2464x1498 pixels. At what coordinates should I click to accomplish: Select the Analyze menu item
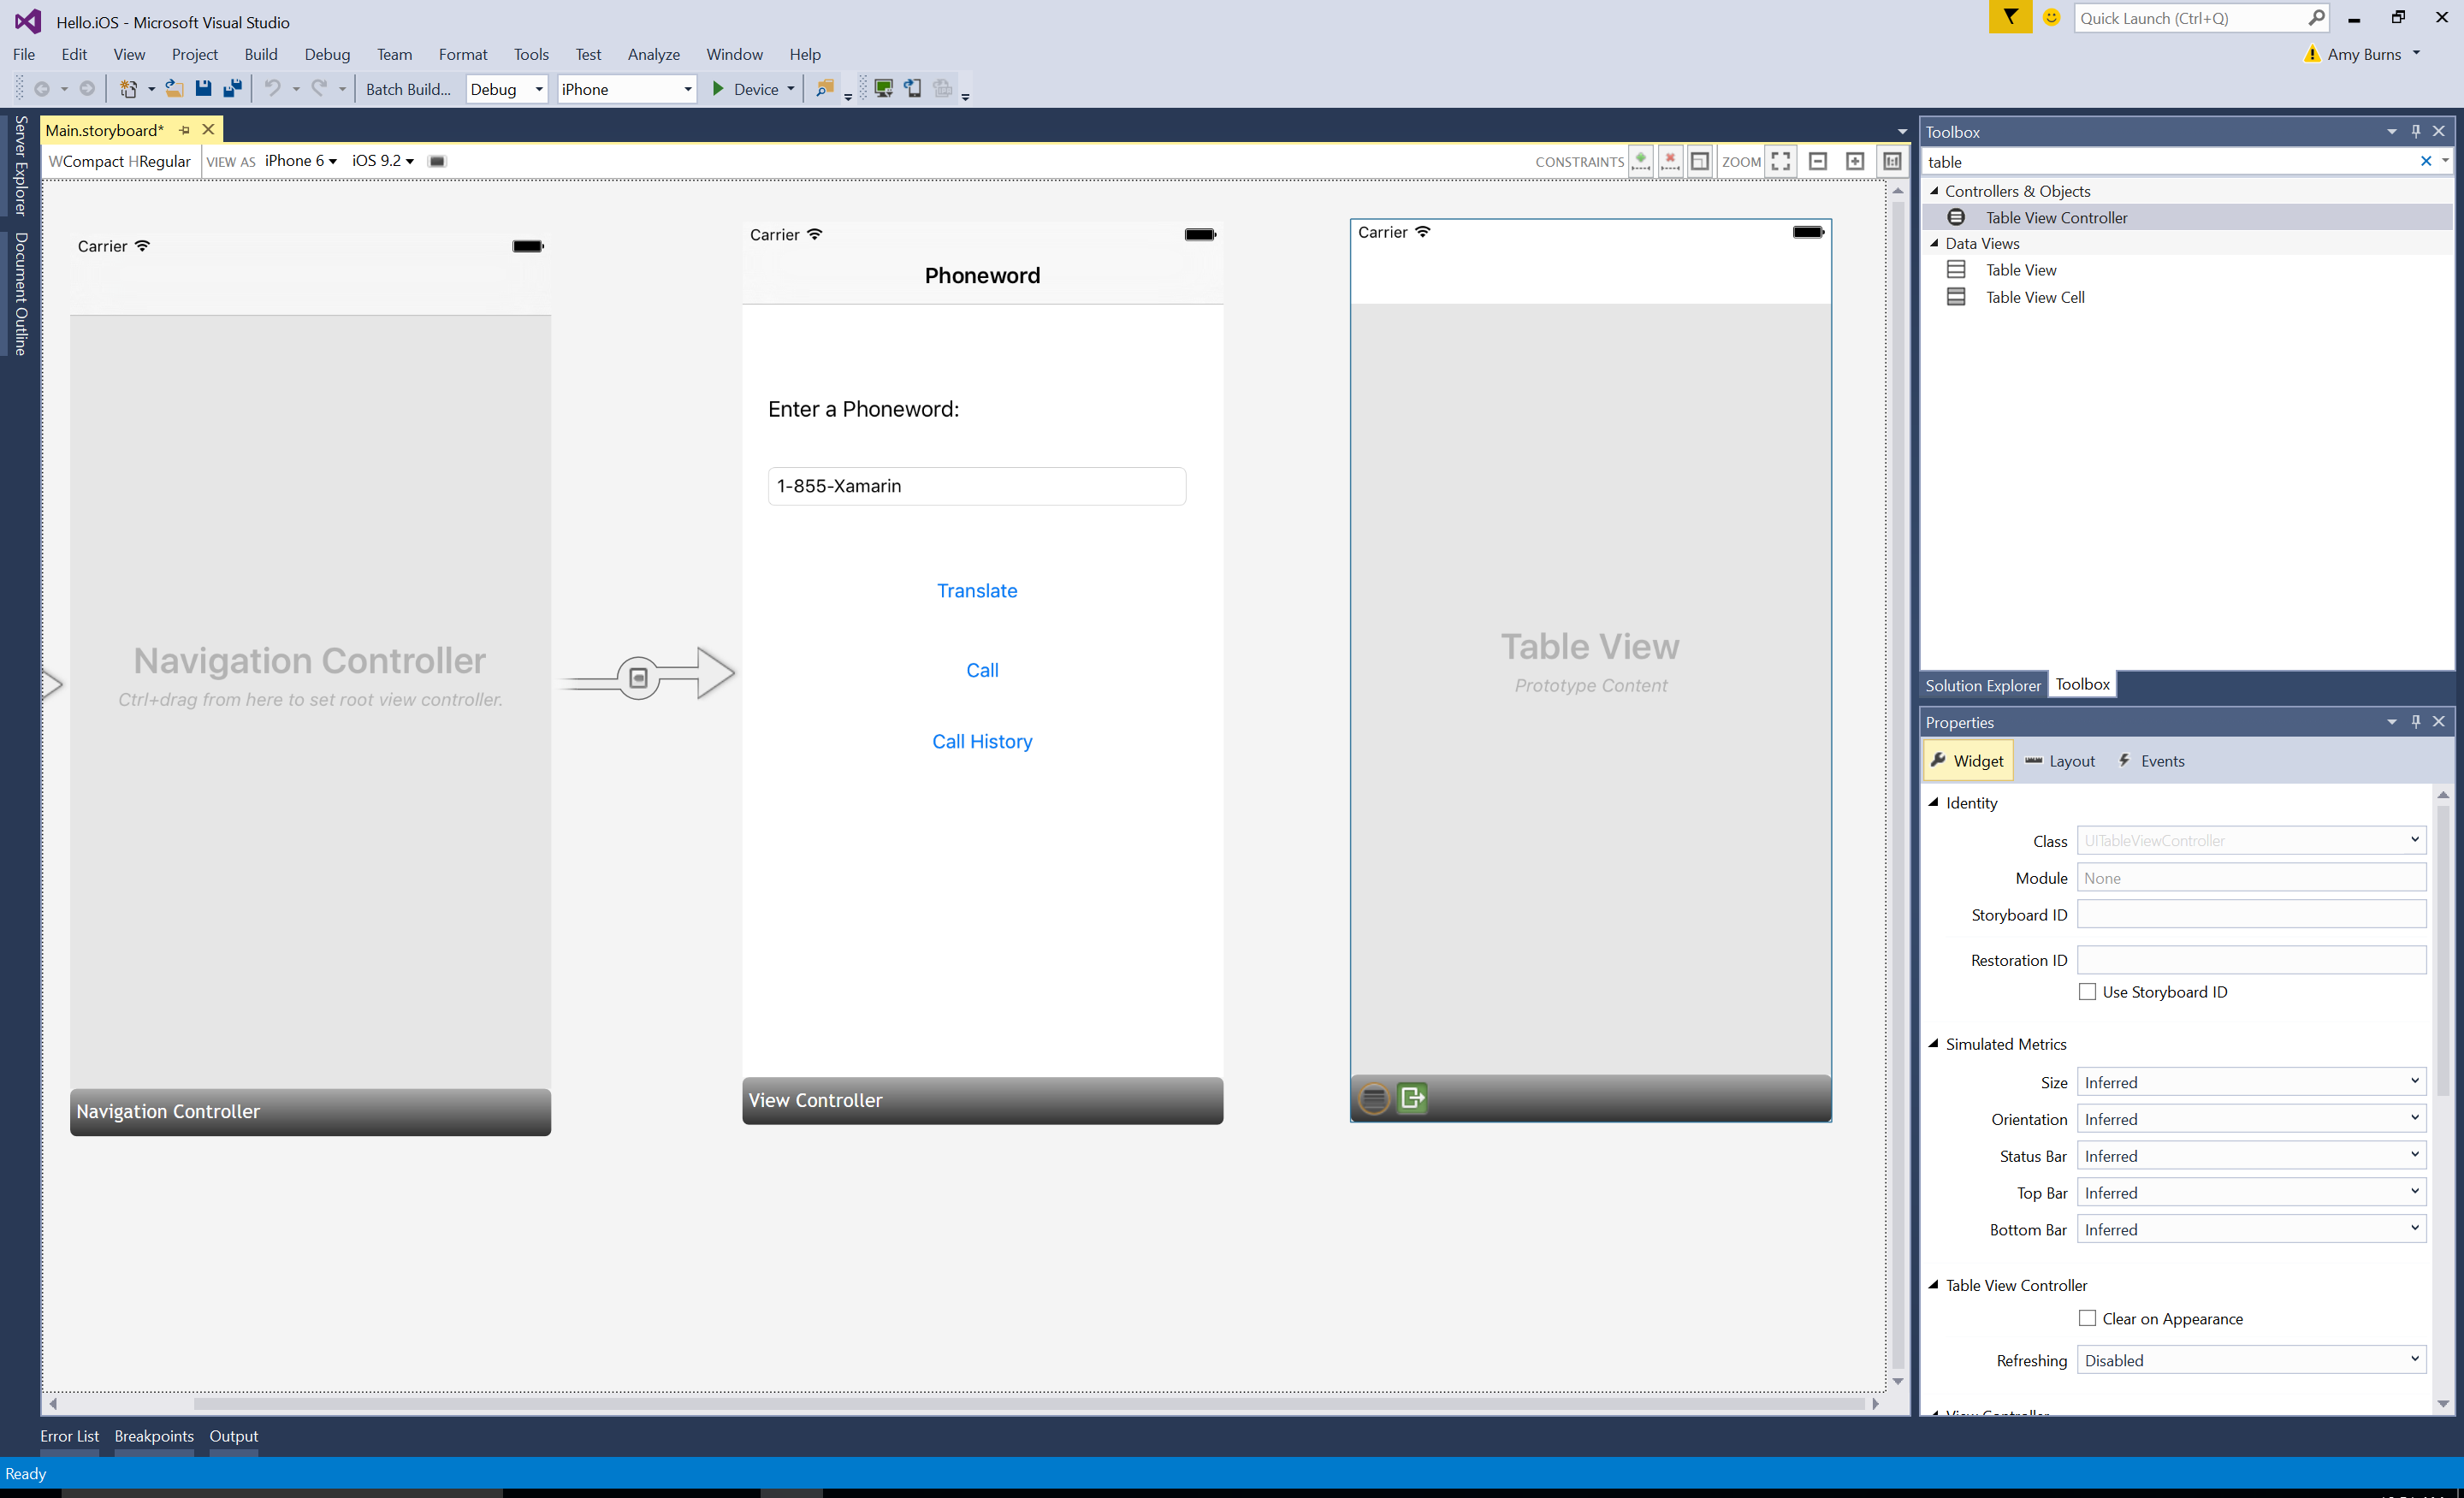[x=651, y=53]
